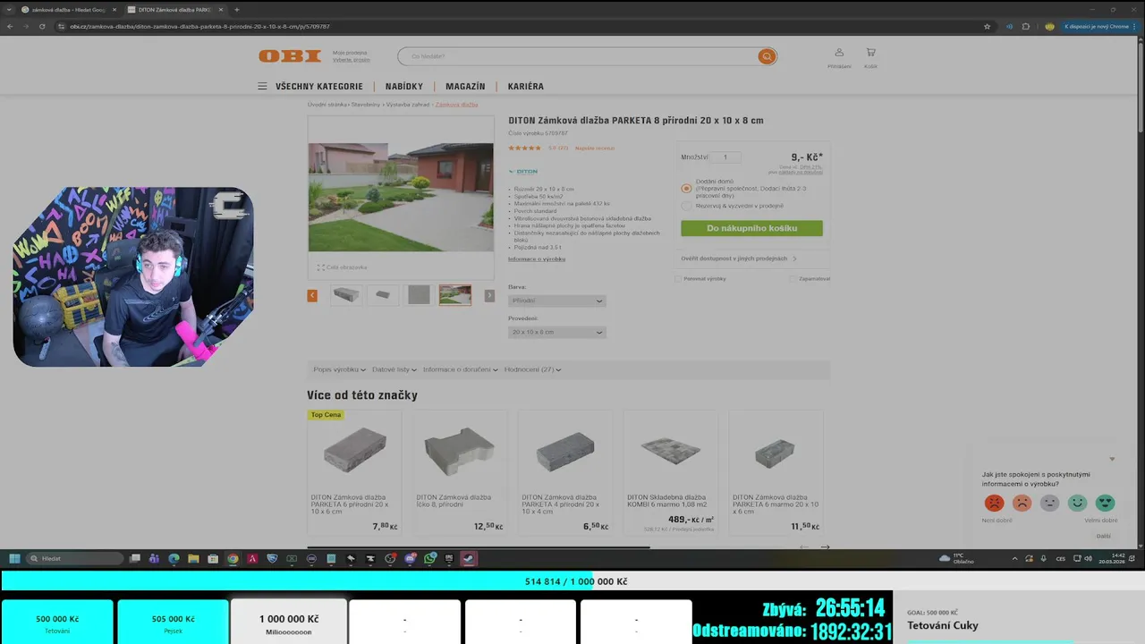Collapse the satisfaction survey popup arrow
The image size is (1145, 644).
(1112, 459)
